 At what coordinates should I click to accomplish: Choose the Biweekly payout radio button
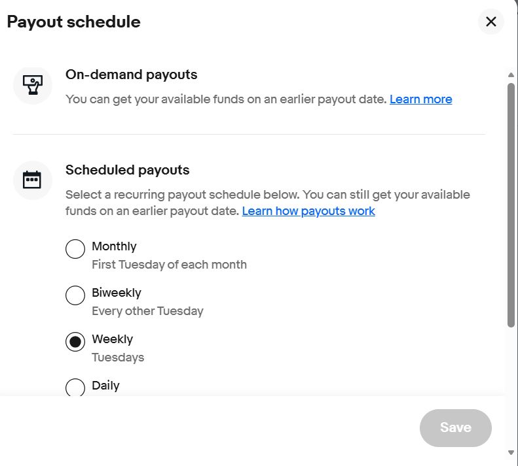click(75, 295)
